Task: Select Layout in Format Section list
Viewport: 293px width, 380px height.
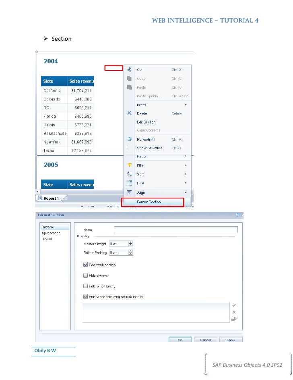Action: pyautogui.click(x=47, y=239)
